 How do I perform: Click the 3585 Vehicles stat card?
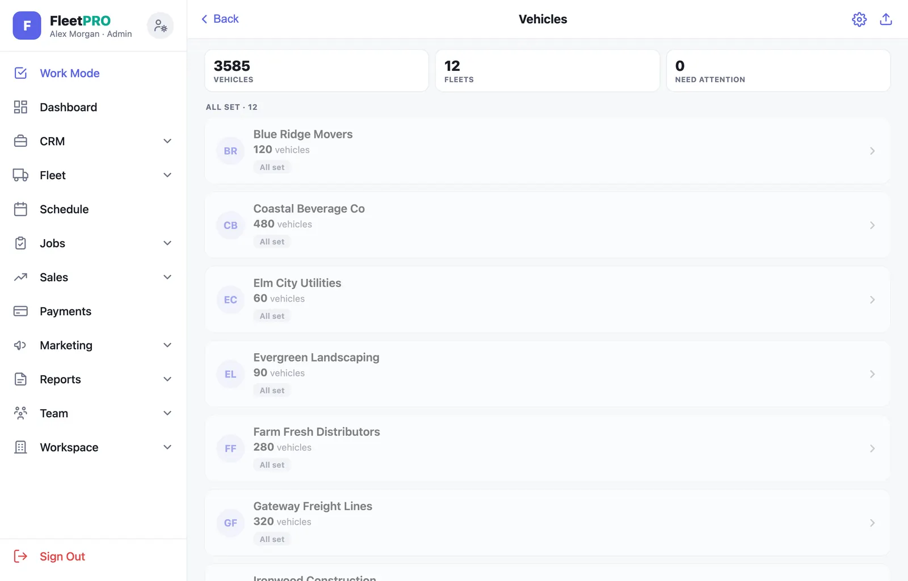[317, 70]
